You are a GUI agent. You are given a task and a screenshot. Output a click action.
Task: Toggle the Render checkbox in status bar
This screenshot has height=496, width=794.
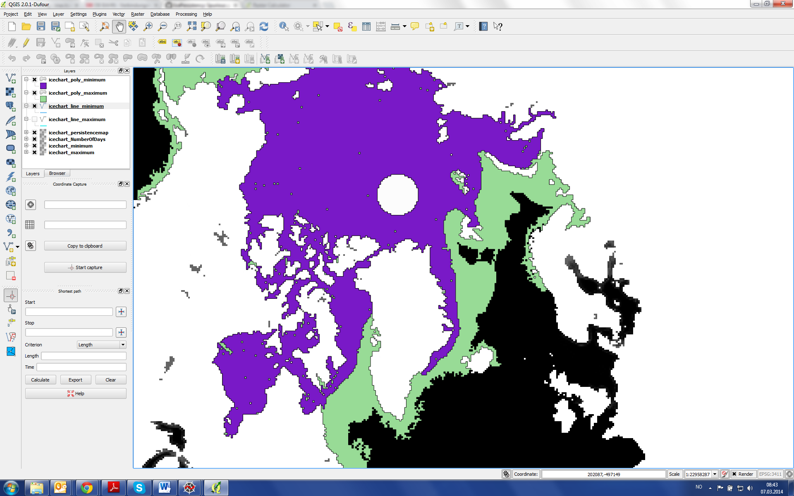[734, 474]
